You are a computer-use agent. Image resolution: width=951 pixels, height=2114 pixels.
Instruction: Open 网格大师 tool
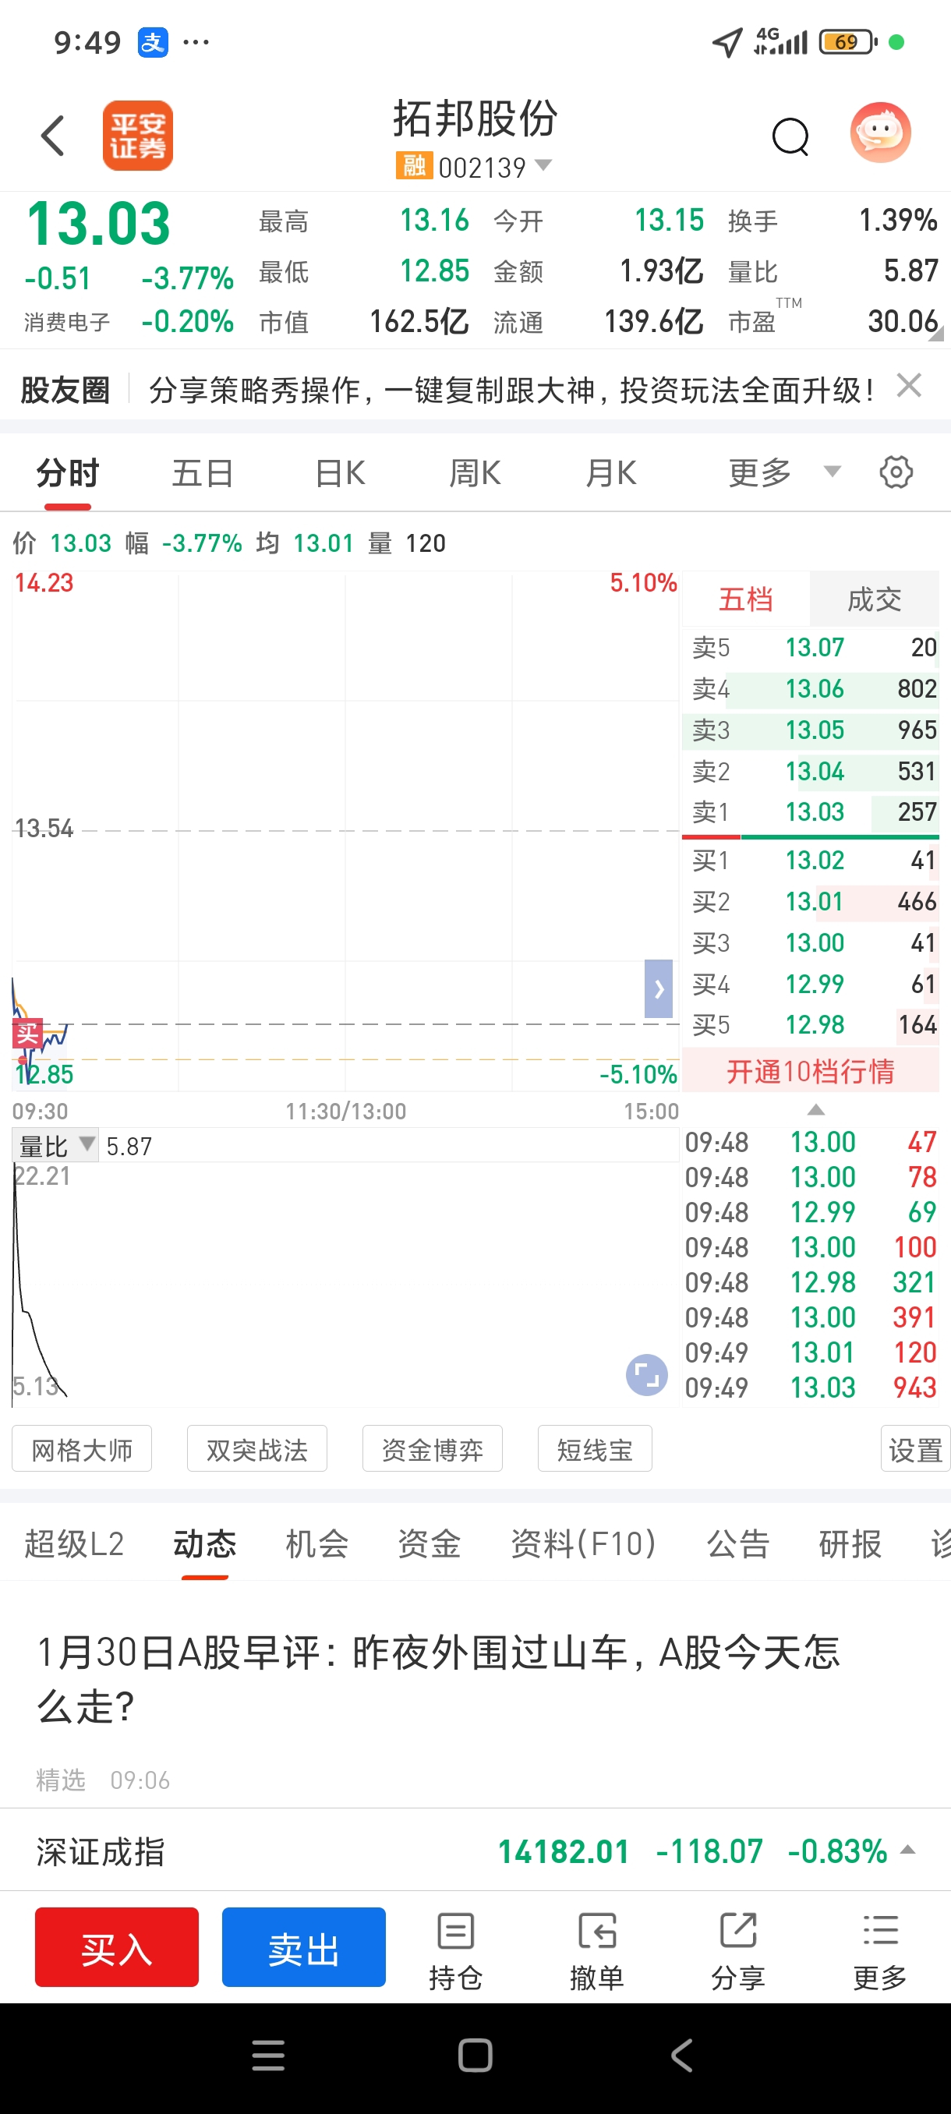click(x=82, y=1448)
